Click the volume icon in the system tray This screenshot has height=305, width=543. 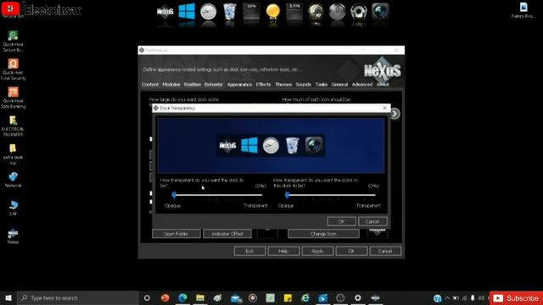(481, 297)
